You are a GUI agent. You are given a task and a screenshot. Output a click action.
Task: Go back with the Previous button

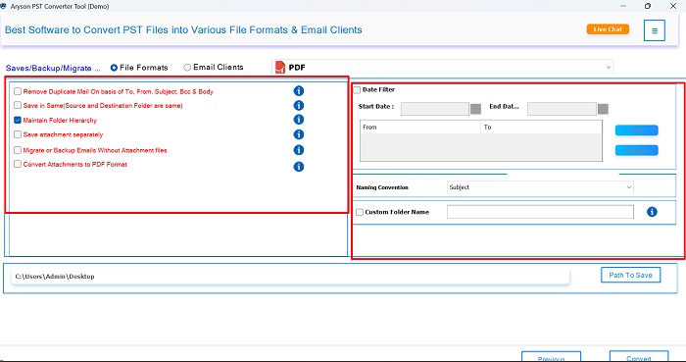coord(551,356)
